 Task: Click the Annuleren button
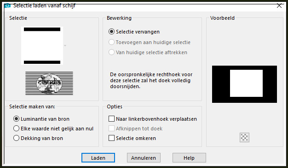pos(144,158)
